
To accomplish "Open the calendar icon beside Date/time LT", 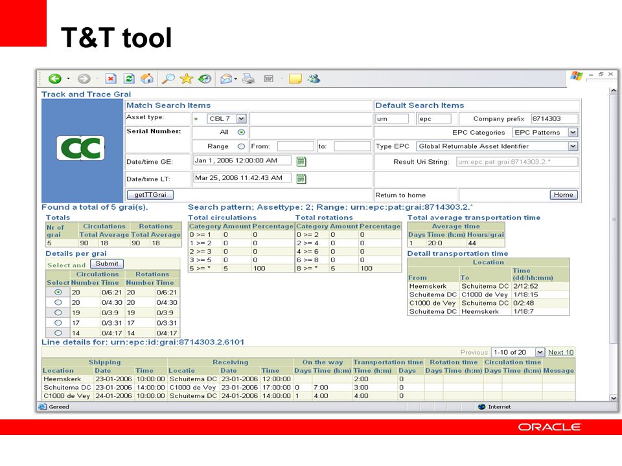I will [301, 179].
